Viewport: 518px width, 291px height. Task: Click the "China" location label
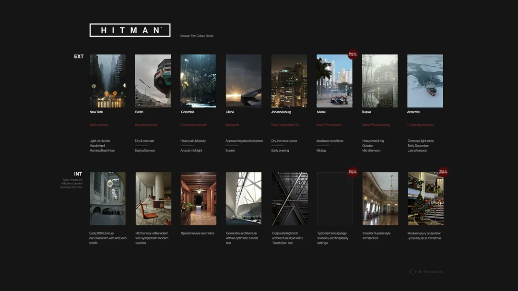pyautogui.click(x=230, y=112)
